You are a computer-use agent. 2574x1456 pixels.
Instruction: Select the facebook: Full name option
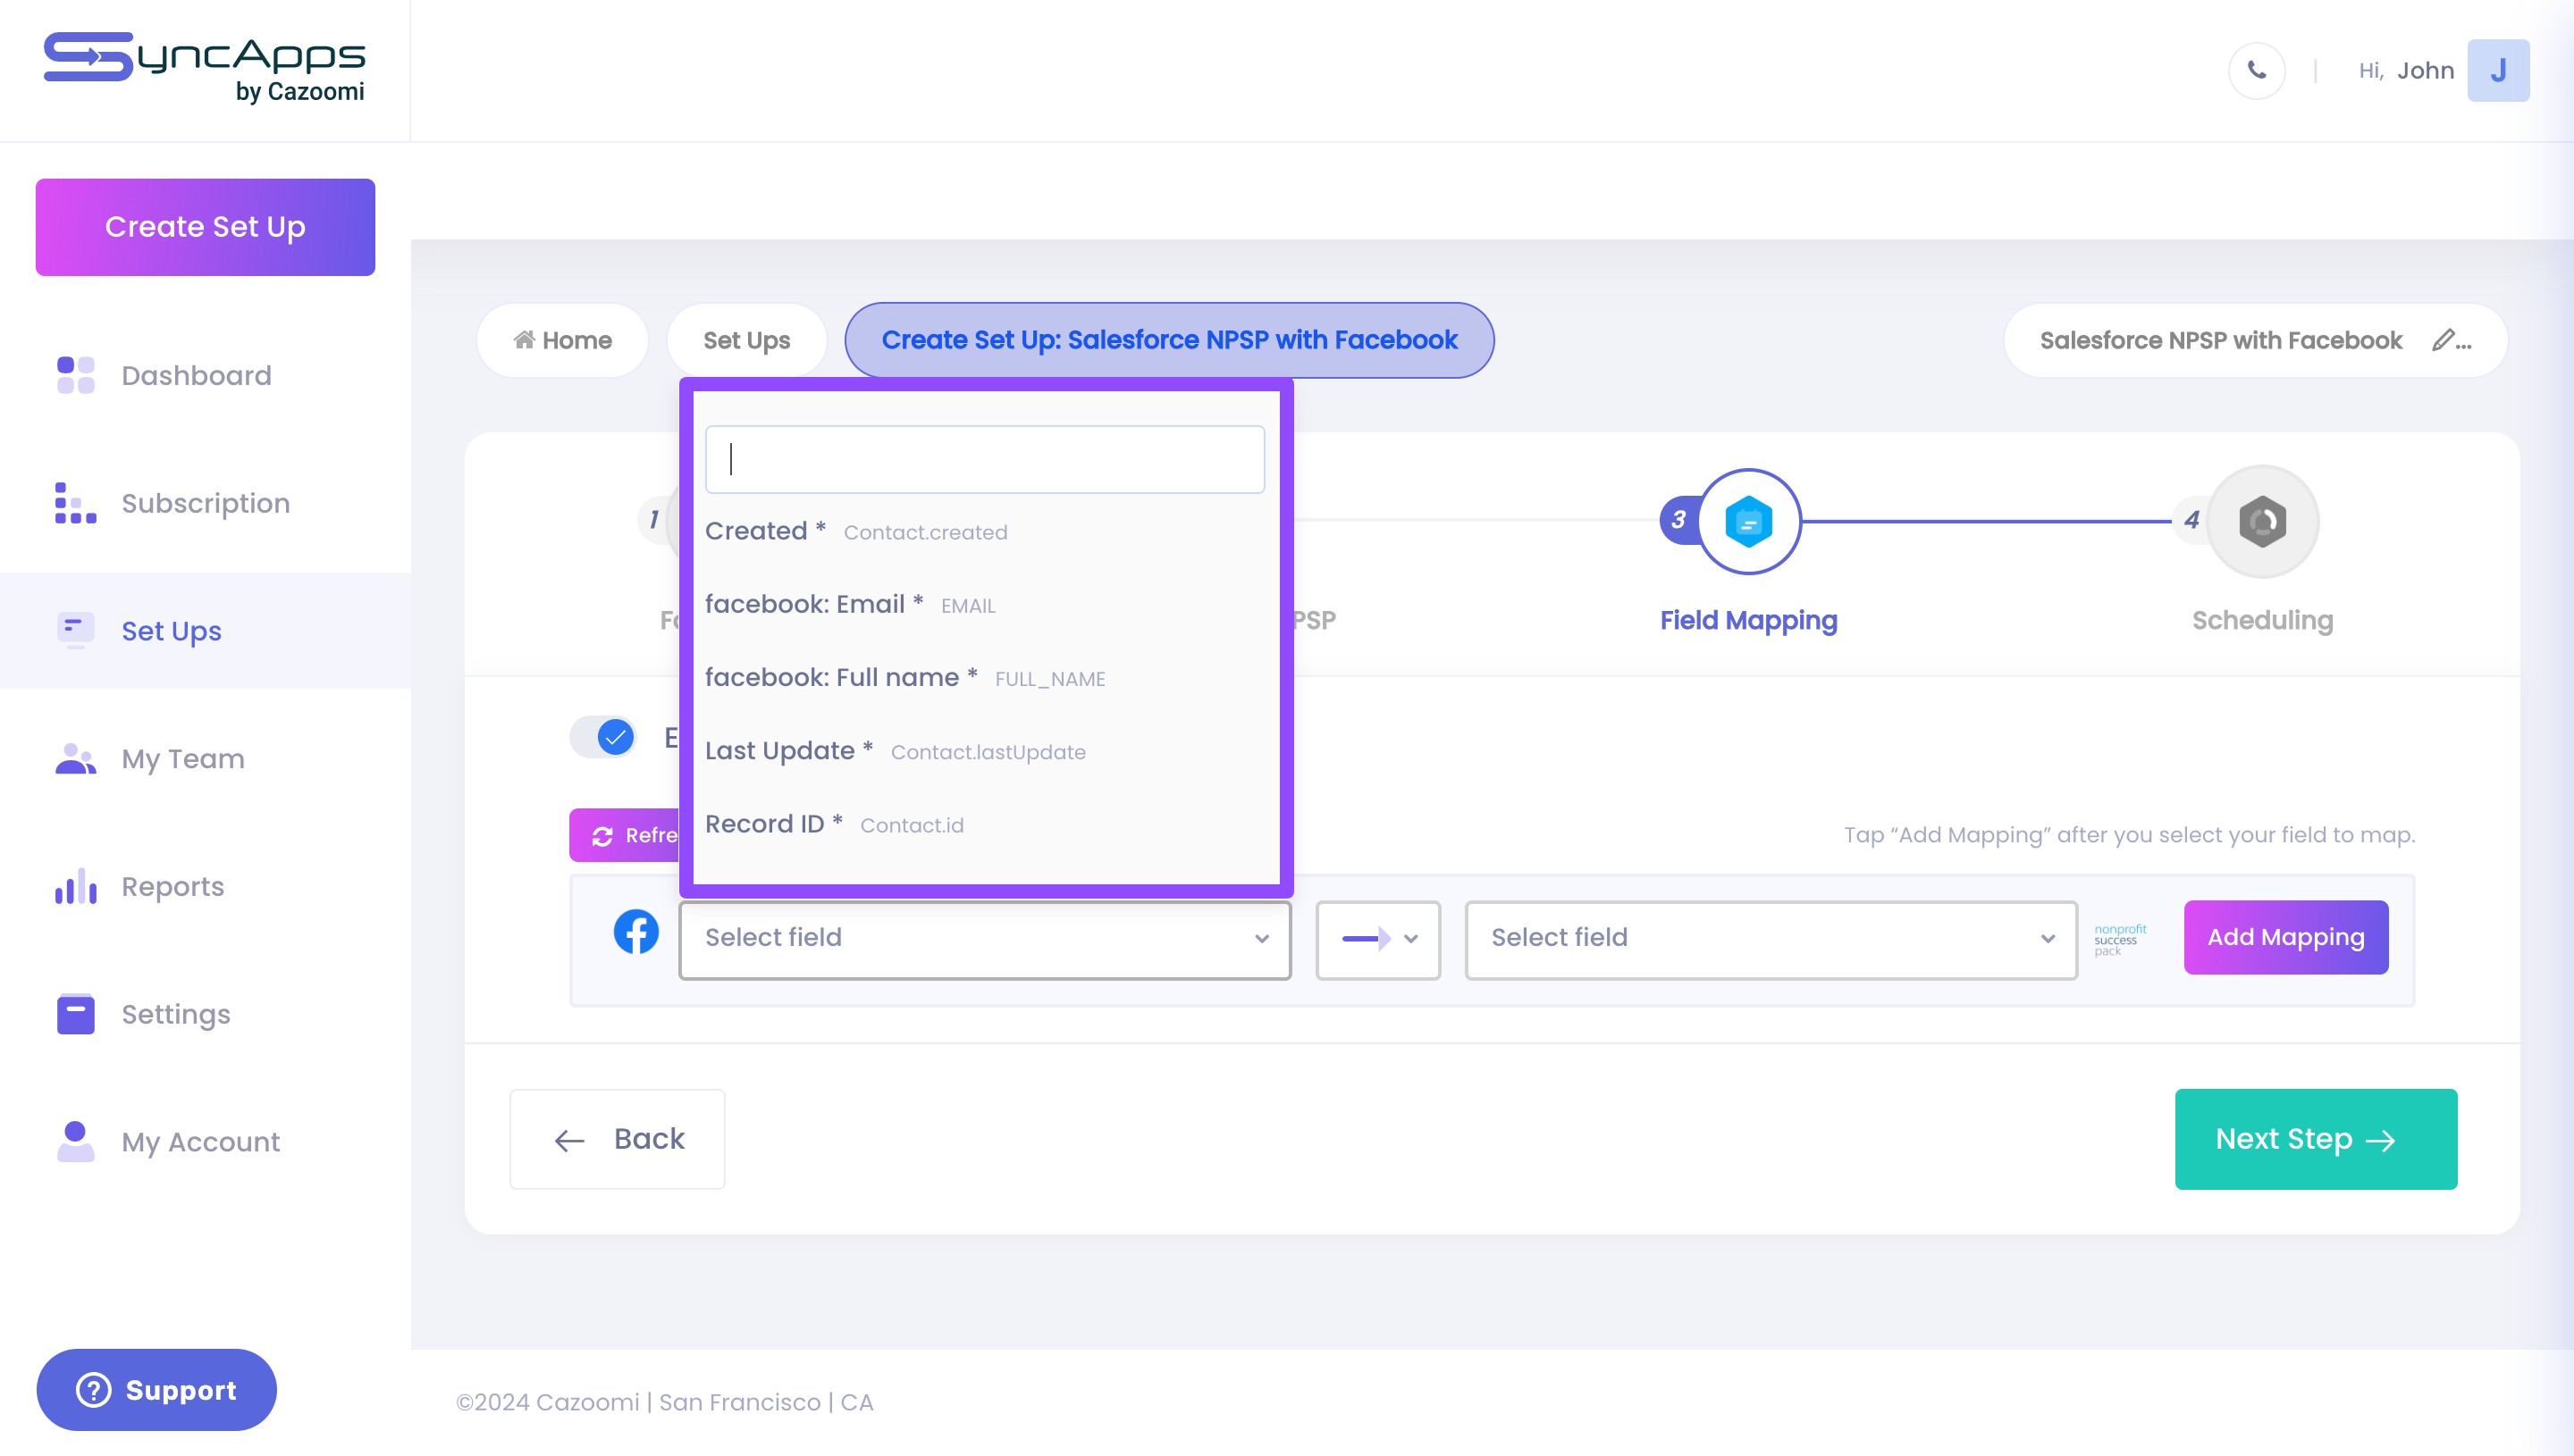[x=986, y=678]
